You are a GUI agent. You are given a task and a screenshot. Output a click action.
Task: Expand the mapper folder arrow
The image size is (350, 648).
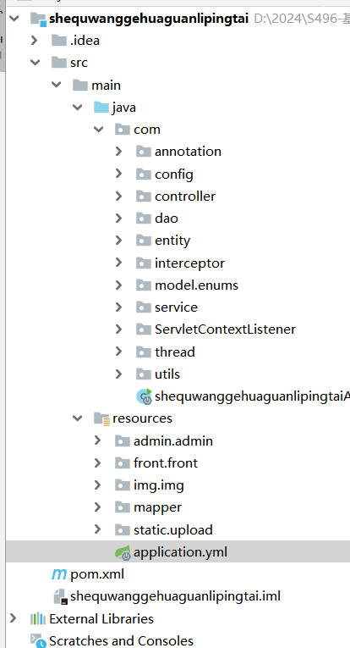pos(98,507)
